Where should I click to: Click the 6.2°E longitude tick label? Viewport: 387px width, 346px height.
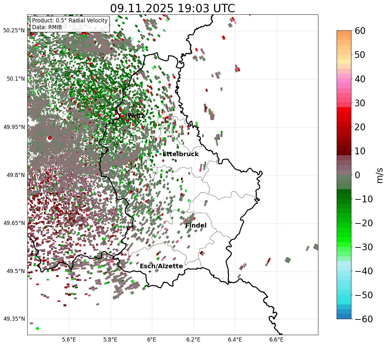pos(193,340)
